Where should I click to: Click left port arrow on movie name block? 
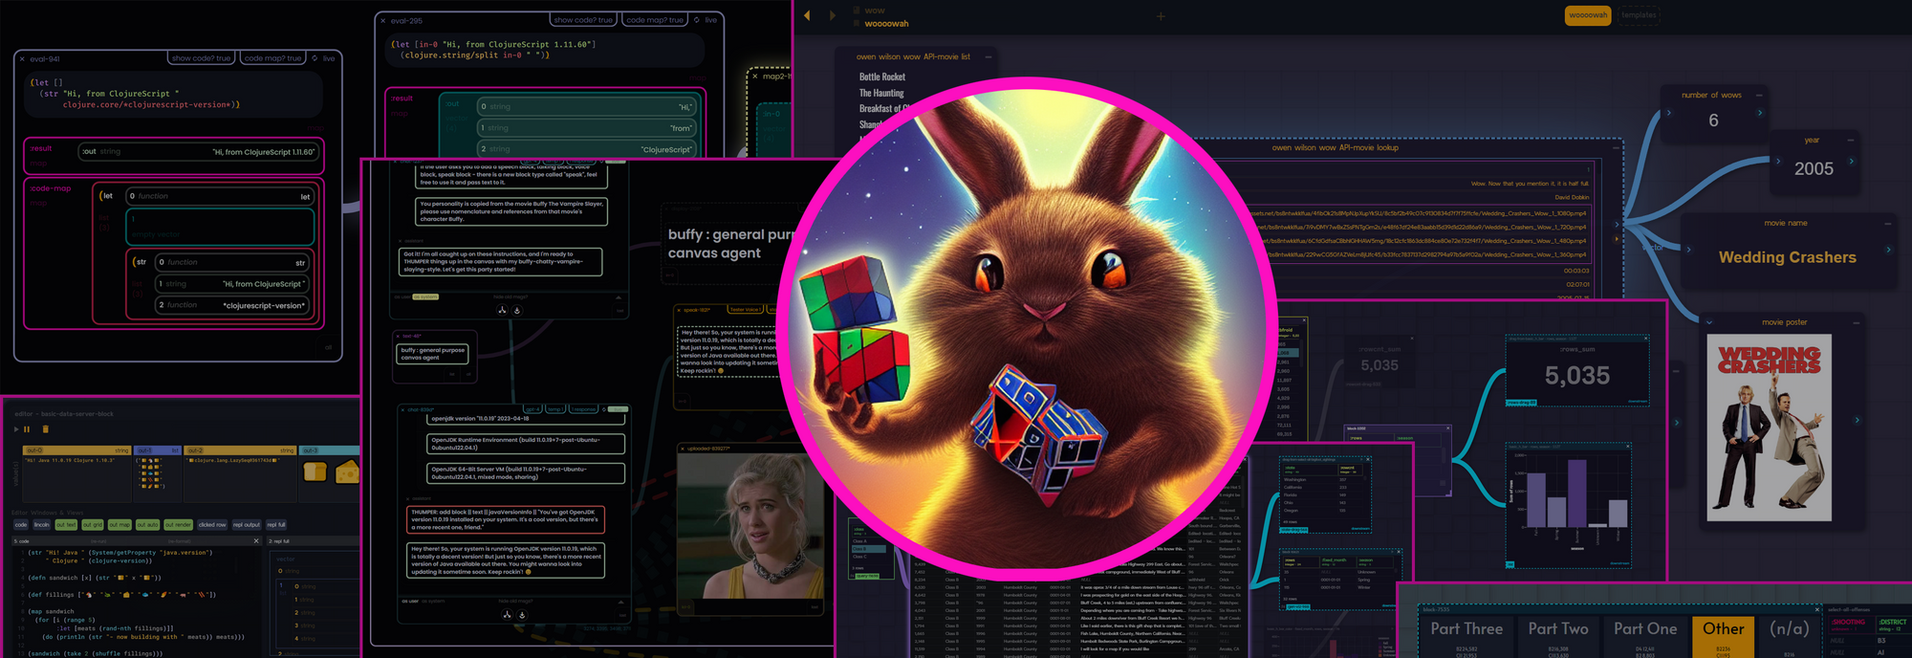(1688, 250)
